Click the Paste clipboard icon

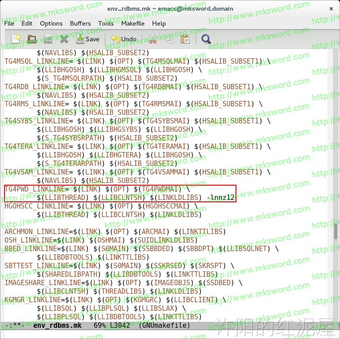pyautogui.click(x=185, y=39)
